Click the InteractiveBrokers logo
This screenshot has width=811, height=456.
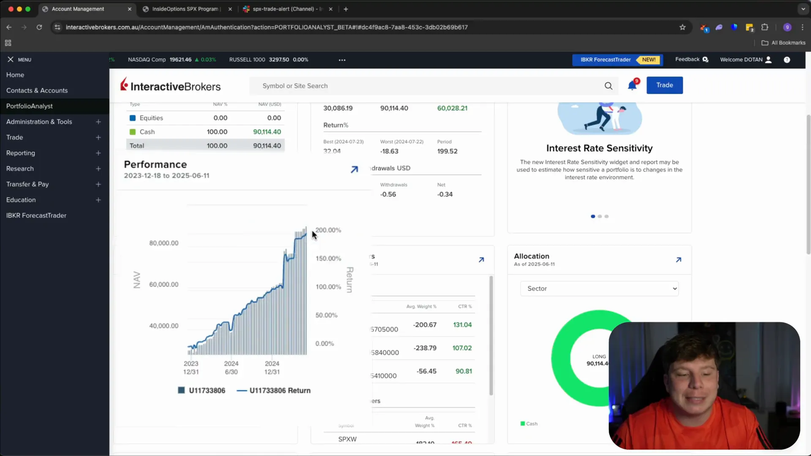(170, 86)
